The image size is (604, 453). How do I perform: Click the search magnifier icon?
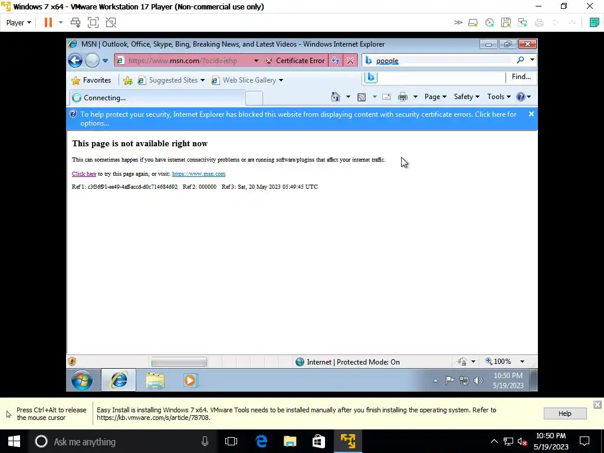tap(520, 60)
